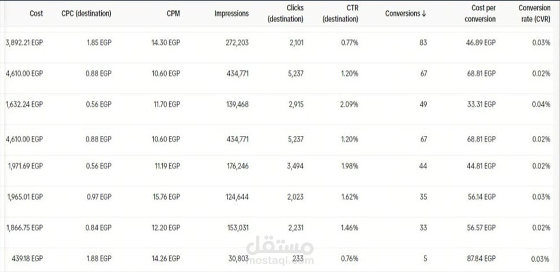The width and height of the screenshot is (560, 272).
Task: Sort by the CPM column header
Action: tap(173, 14)
